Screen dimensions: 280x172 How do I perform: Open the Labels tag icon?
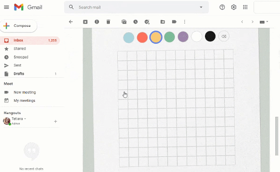click(x=174, y=22)
